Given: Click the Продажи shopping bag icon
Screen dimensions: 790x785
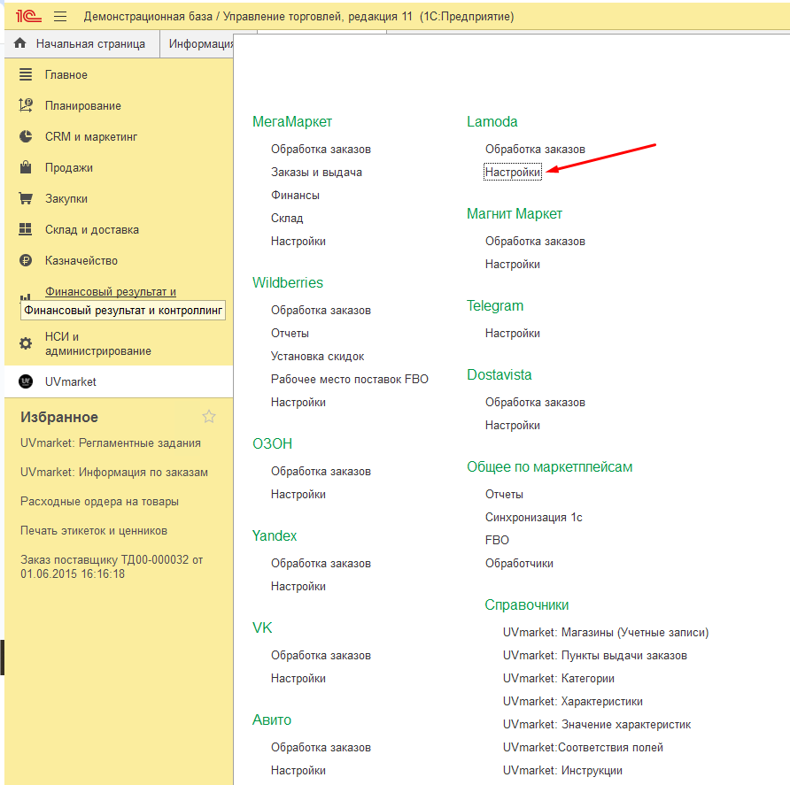Looking at the screenshot, I should click(26, 167).
